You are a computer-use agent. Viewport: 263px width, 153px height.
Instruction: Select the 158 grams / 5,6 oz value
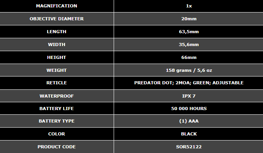click(x=189, y=70)
